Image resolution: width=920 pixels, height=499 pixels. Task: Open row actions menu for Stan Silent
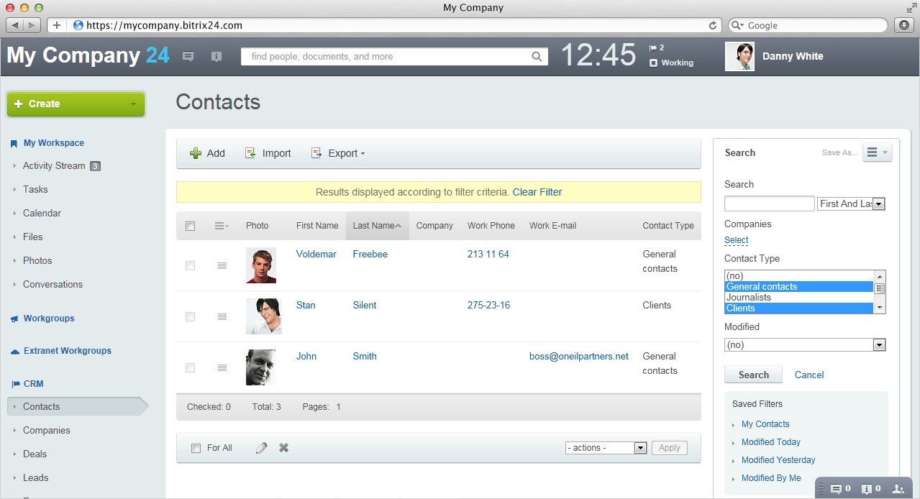[222, 316]
